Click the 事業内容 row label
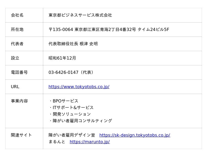 (19, 101)
